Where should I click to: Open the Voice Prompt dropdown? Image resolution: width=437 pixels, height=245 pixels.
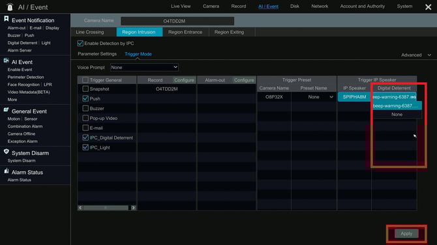pyautogui.click(x=144, y=67)
